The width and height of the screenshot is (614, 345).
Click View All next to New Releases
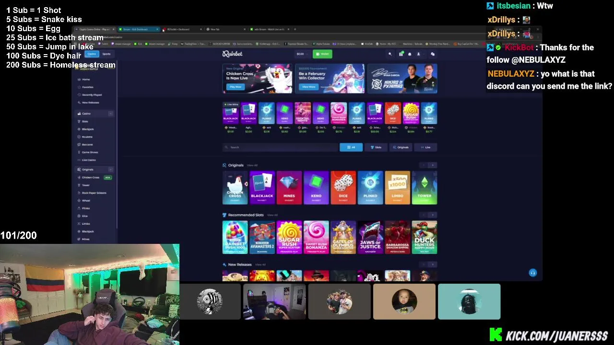(260, 264)
